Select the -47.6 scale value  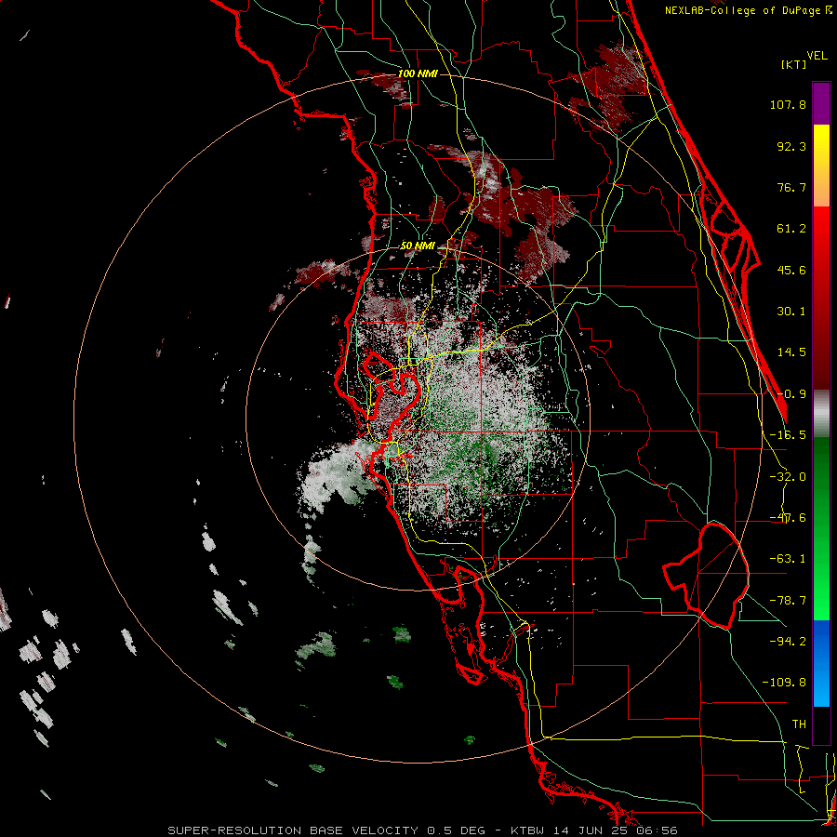pos(788,518)
